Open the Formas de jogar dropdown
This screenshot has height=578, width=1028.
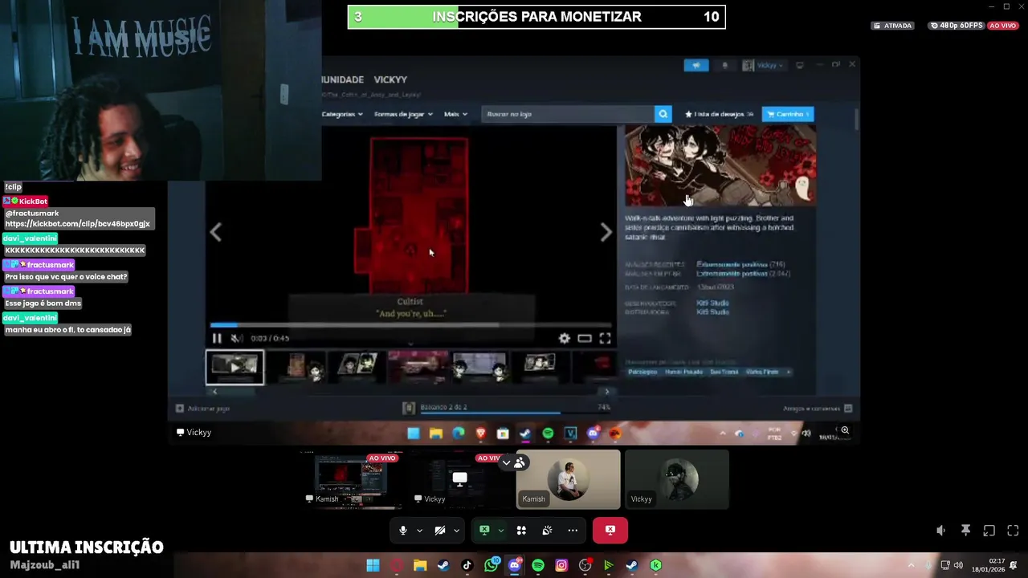(403, 114)
